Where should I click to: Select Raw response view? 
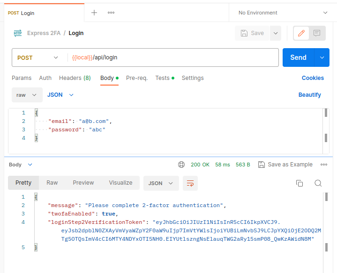pos(52,183)
